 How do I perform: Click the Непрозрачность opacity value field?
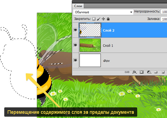[164, 12]
